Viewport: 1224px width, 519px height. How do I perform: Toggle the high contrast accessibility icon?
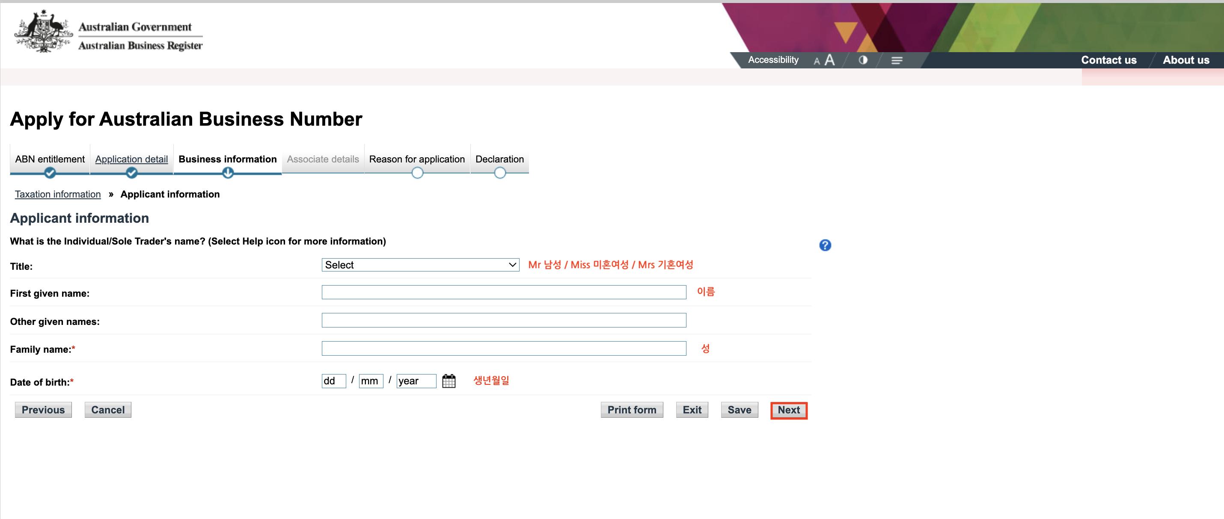863,60
